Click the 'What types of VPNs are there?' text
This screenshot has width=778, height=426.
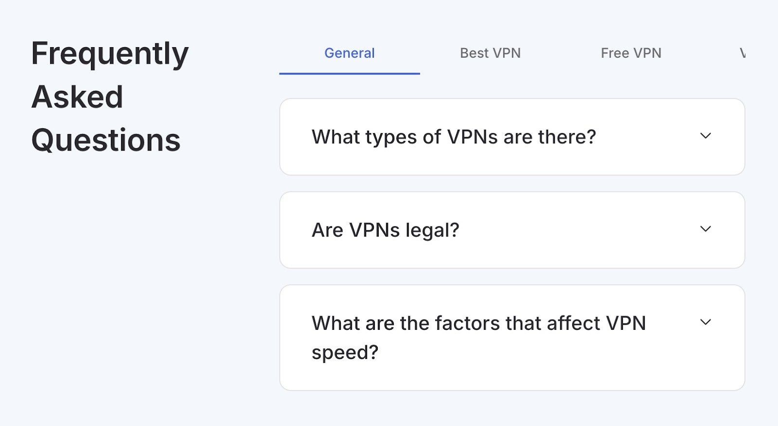pyautogui.click(x=453, y=136)
